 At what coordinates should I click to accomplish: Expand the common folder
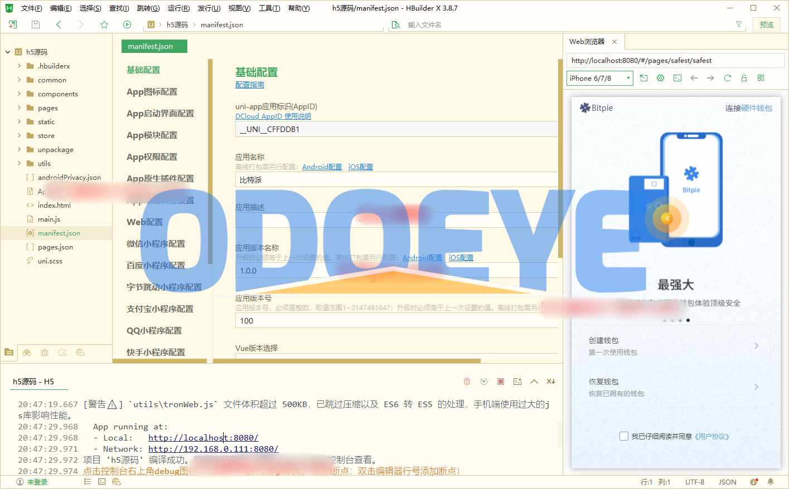20,80
